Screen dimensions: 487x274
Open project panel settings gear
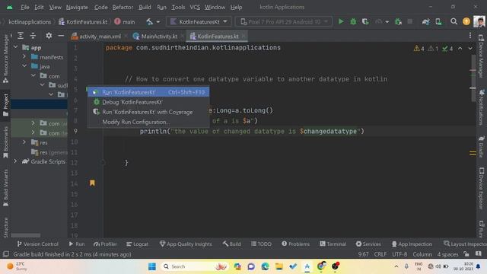click(x=49, y=36)
